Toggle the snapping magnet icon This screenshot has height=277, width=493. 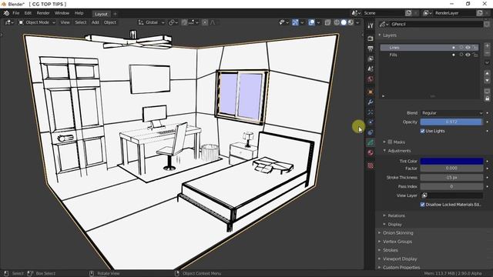click(x=185, y=22)
